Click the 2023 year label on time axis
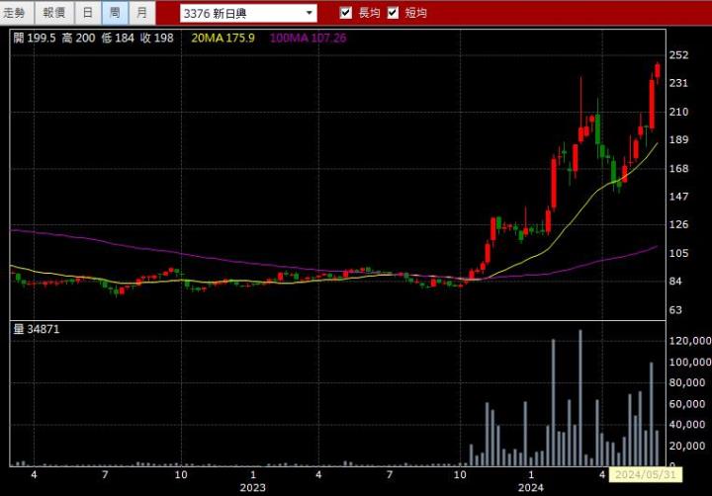 click(252, 487)
